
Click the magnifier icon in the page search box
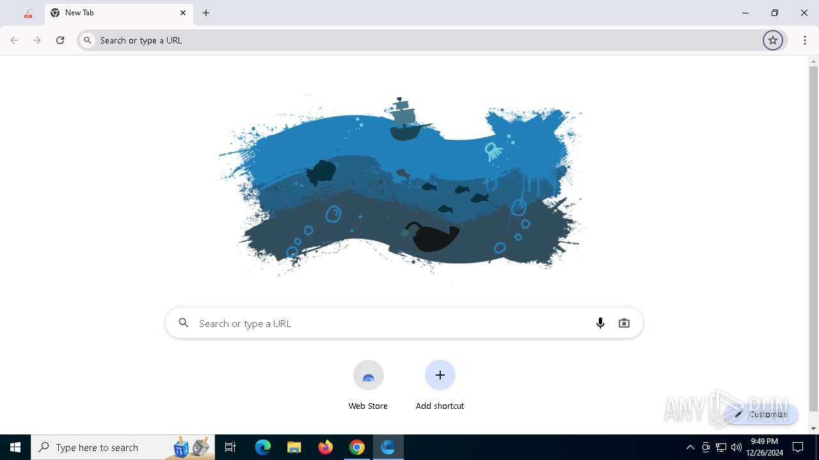184,323
